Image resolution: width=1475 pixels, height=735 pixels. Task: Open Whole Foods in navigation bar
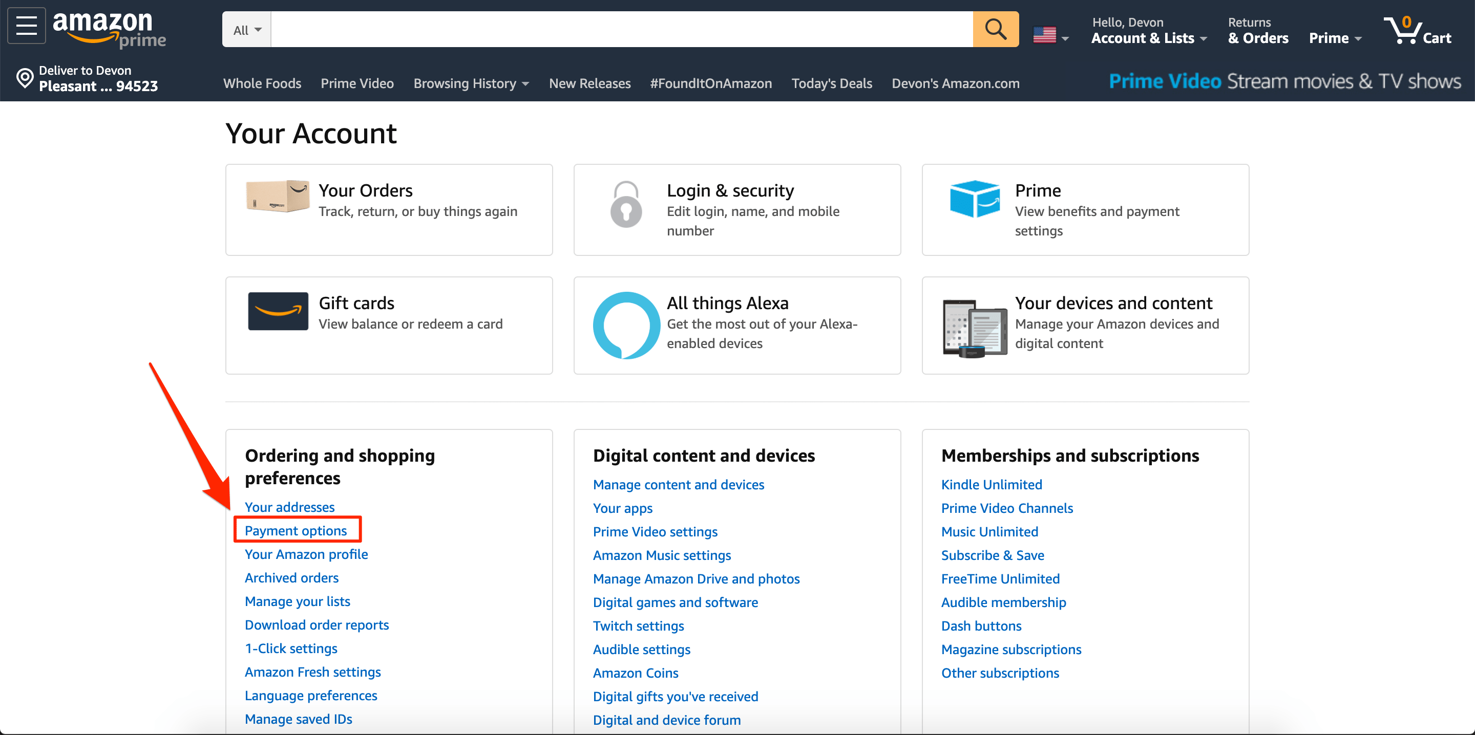click(262, 83)
